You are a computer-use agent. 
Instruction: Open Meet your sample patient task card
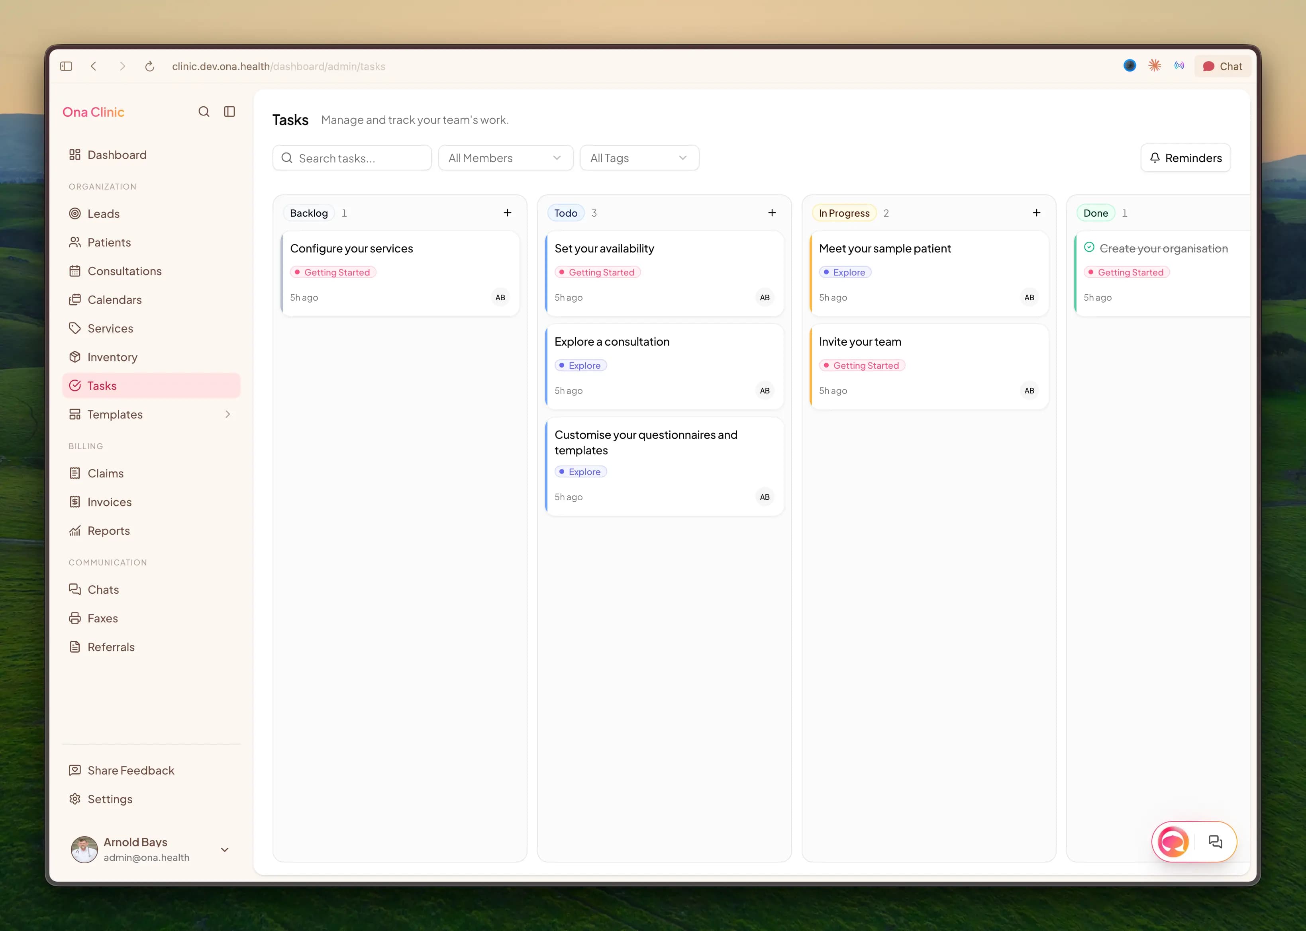pyautogui.click(x=929, y=274)
